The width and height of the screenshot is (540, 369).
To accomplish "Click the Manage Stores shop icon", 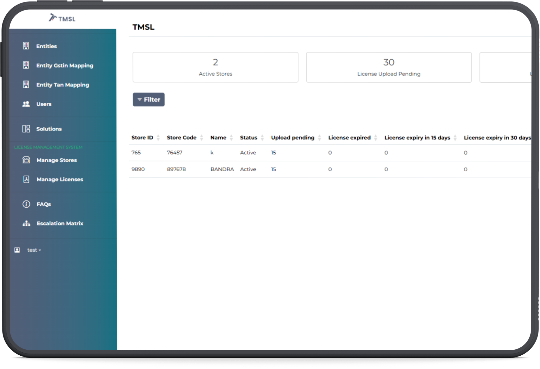I will (x=26, y=160).
